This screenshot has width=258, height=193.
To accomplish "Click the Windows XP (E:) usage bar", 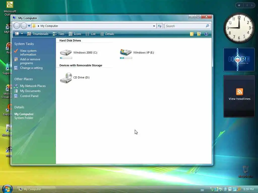I will pyautogui.click(x=126, y=58).
